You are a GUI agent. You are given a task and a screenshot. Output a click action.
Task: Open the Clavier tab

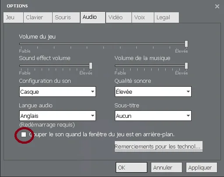coord(38,18)
